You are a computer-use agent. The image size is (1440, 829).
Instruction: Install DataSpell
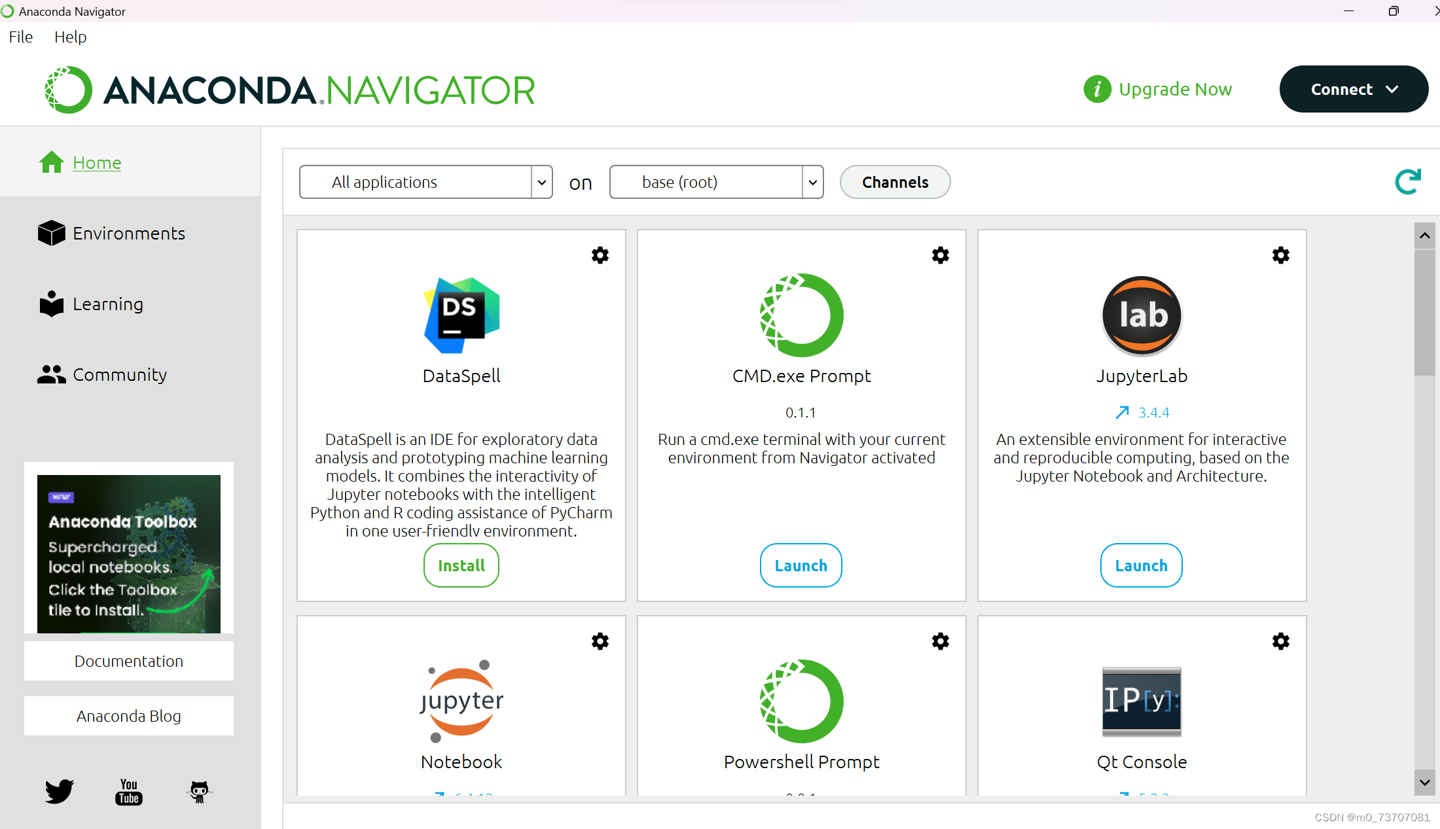click(x=461, y=565)
